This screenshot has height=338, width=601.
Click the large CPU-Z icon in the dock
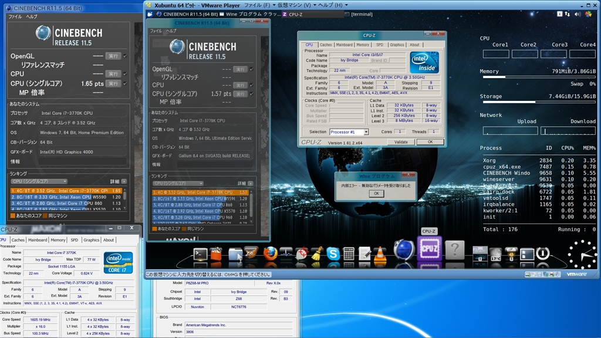click(429, 249)
